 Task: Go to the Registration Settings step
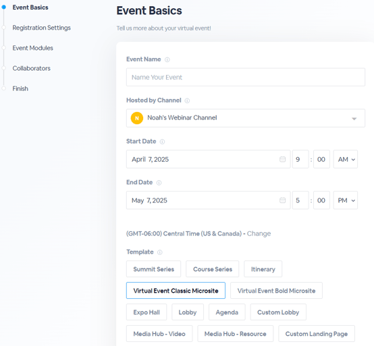pyautogui.click(x=41, y=28)
